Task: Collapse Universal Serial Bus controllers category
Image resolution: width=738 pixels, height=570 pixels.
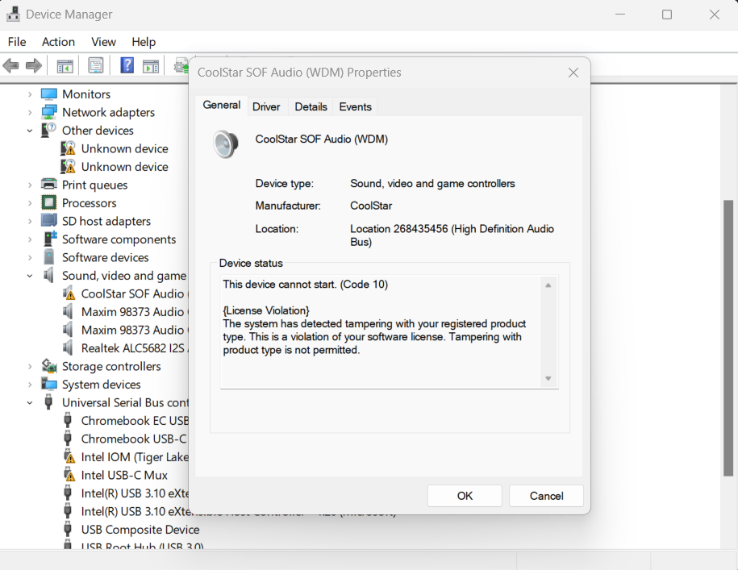Action: click(x=30, y=403)
